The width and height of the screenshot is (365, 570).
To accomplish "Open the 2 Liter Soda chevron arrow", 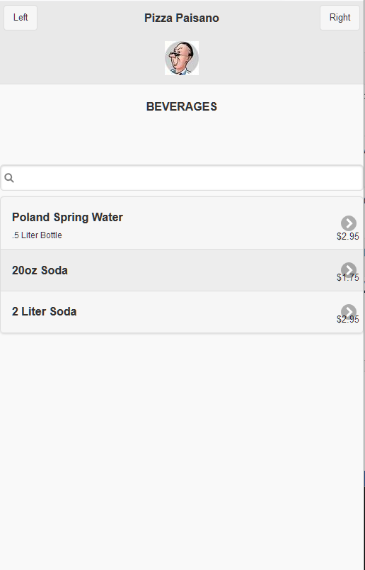I will tap(349, 311).
